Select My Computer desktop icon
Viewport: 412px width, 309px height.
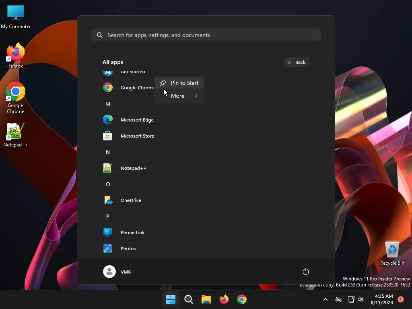click(x=16, y=16)
